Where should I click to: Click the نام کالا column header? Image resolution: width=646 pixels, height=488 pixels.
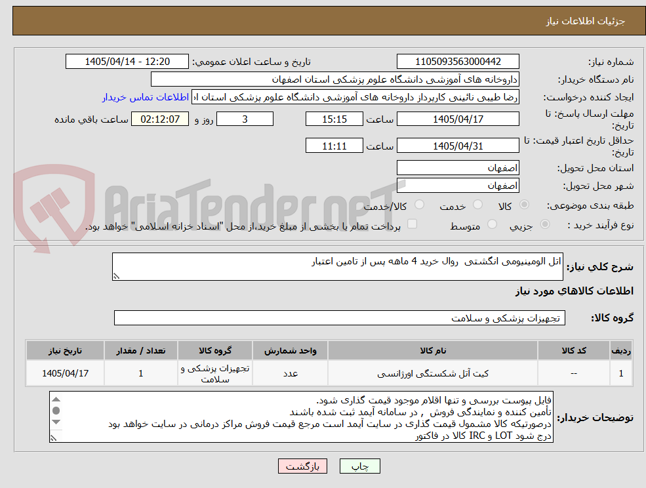click(x=433, y=351)
